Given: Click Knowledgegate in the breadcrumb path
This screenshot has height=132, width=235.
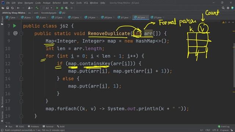Looking at the screenshot, I should pos(49,13).
